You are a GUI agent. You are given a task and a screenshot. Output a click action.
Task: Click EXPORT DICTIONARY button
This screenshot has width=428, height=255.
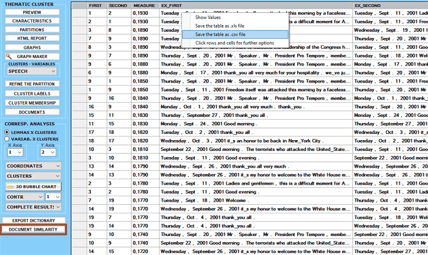[34, 220]
